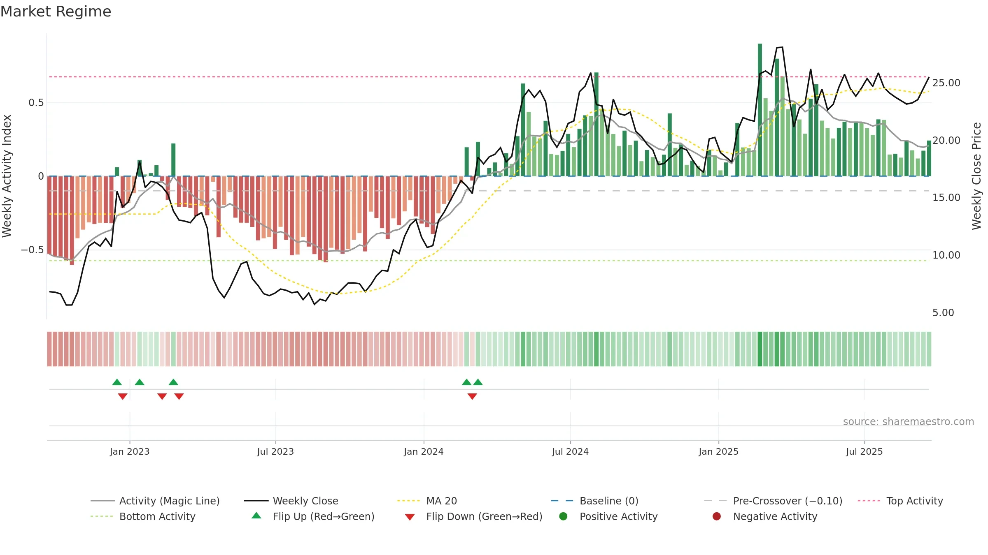This screenshot has width=988, height=555.
Task: Click the 15.00 price axis value
Action: point(946,198)
